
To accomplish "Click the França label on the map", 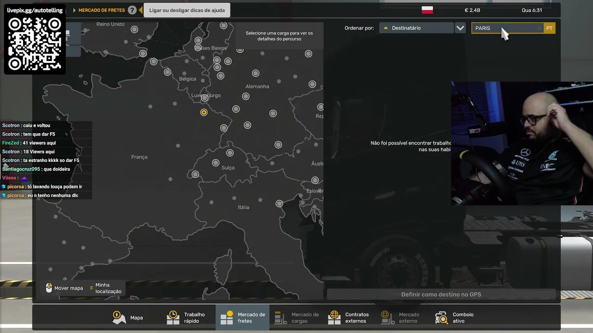I will pos(139,157).
